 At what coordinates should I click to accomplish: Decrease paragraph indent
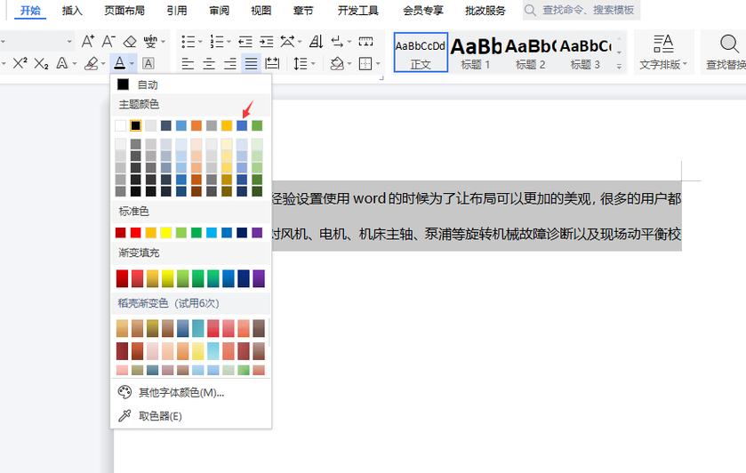tap(245, 42)
